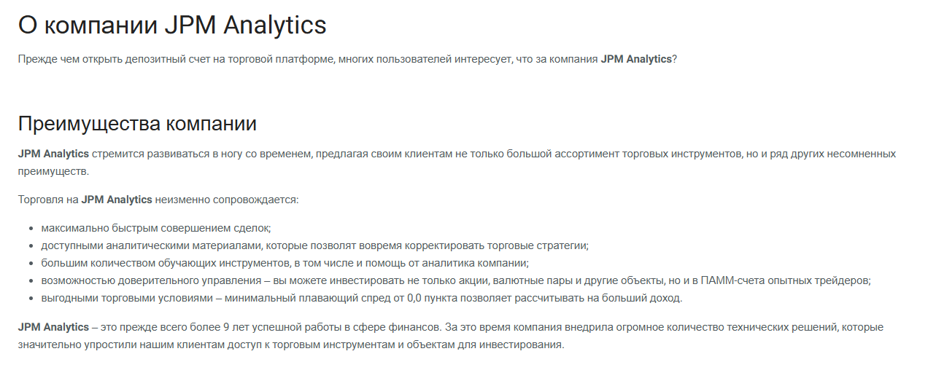Click the bullet before "выгодными торговыми условиями"
The width and height of the screenshot is (928, 370).
(32, 298)
